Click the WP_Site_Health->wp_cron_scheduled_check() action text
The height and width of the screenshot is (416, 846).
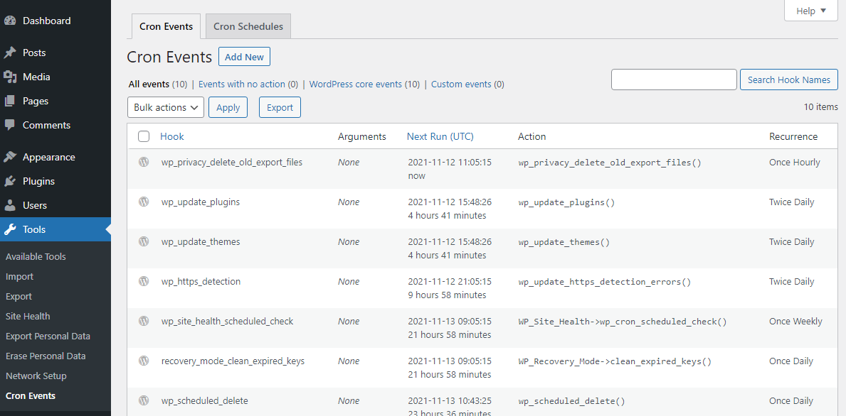point(623,322)
